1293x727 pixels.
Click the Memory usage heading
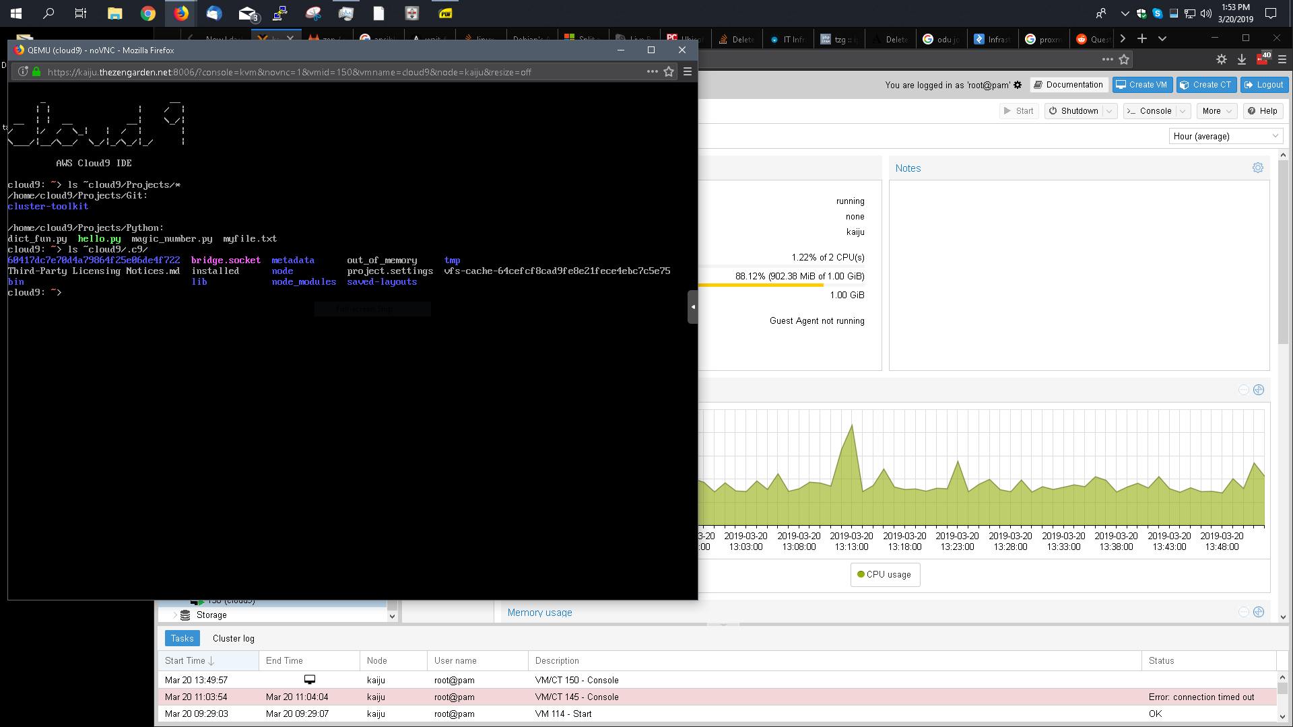click(x=539, y=612)
